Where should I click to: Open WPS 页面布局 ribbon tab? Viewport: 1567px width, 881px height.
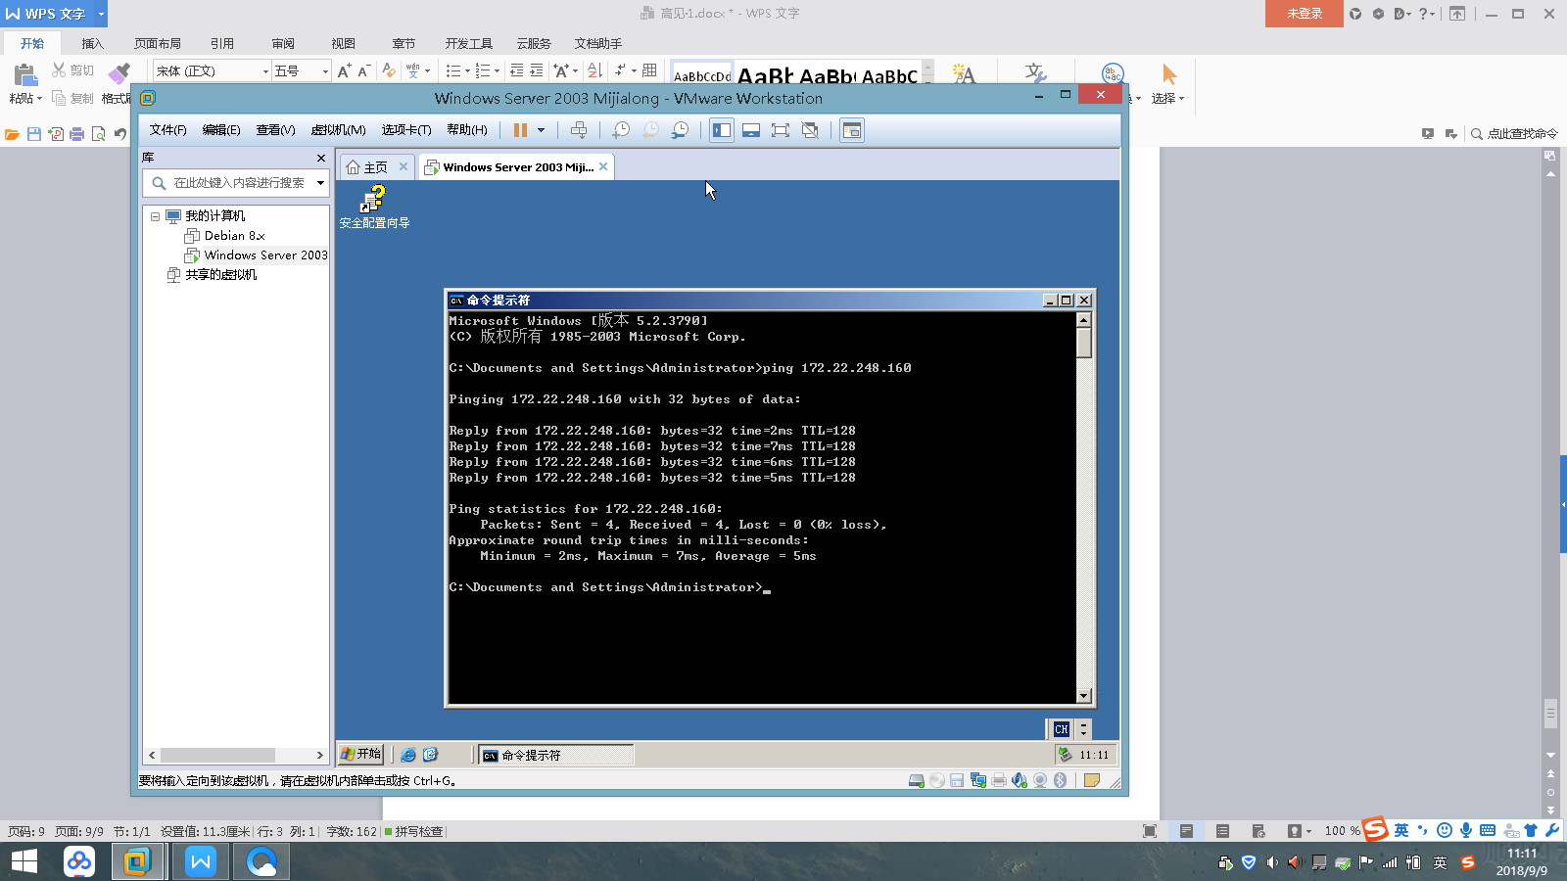[158, 43]
